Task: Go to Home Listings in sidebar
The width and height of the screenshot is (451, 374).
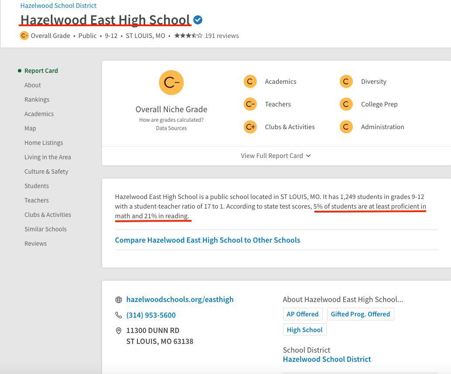Action: pos(44,143)
